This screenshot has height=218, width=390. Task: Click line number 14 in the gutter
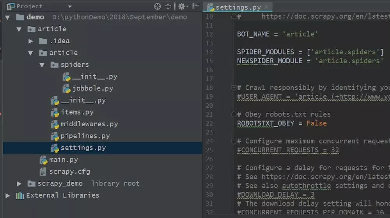[209, 52]
